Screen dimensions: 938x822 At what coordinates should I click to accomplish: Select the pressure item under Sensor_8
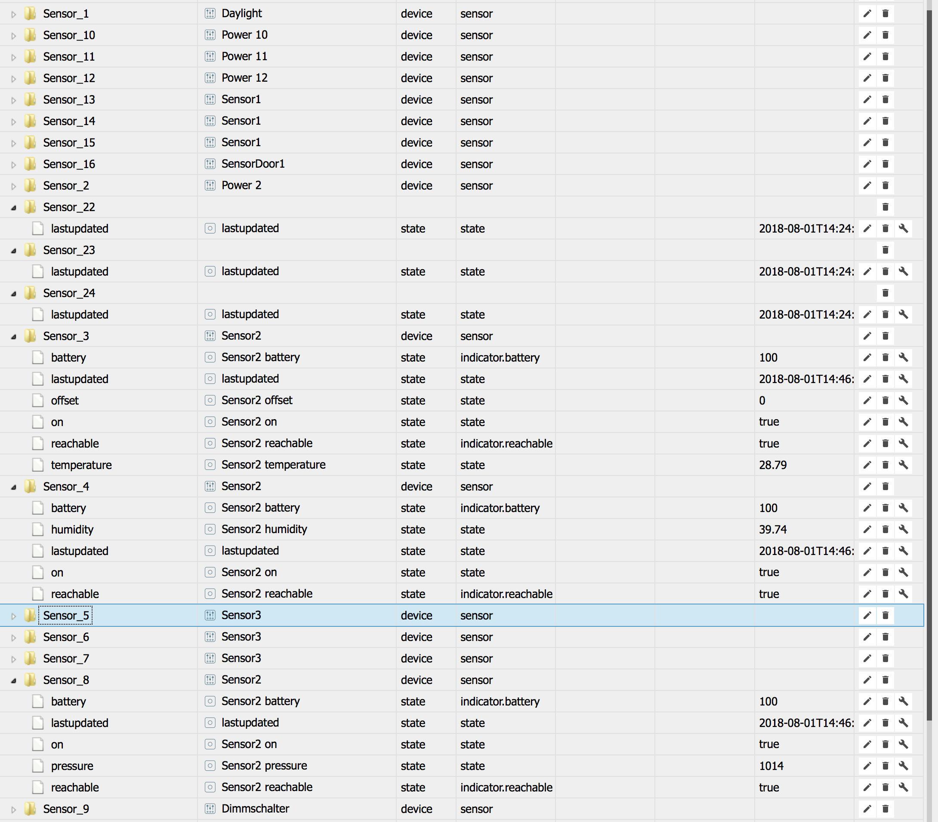[72, 766]
